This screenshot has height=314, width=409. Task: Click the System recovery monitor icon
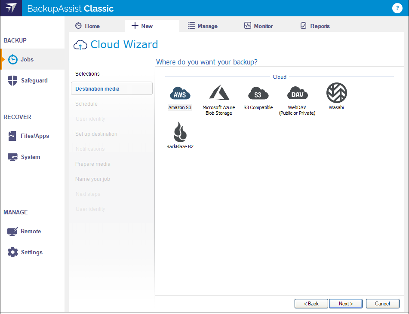[x=12, y=157]
